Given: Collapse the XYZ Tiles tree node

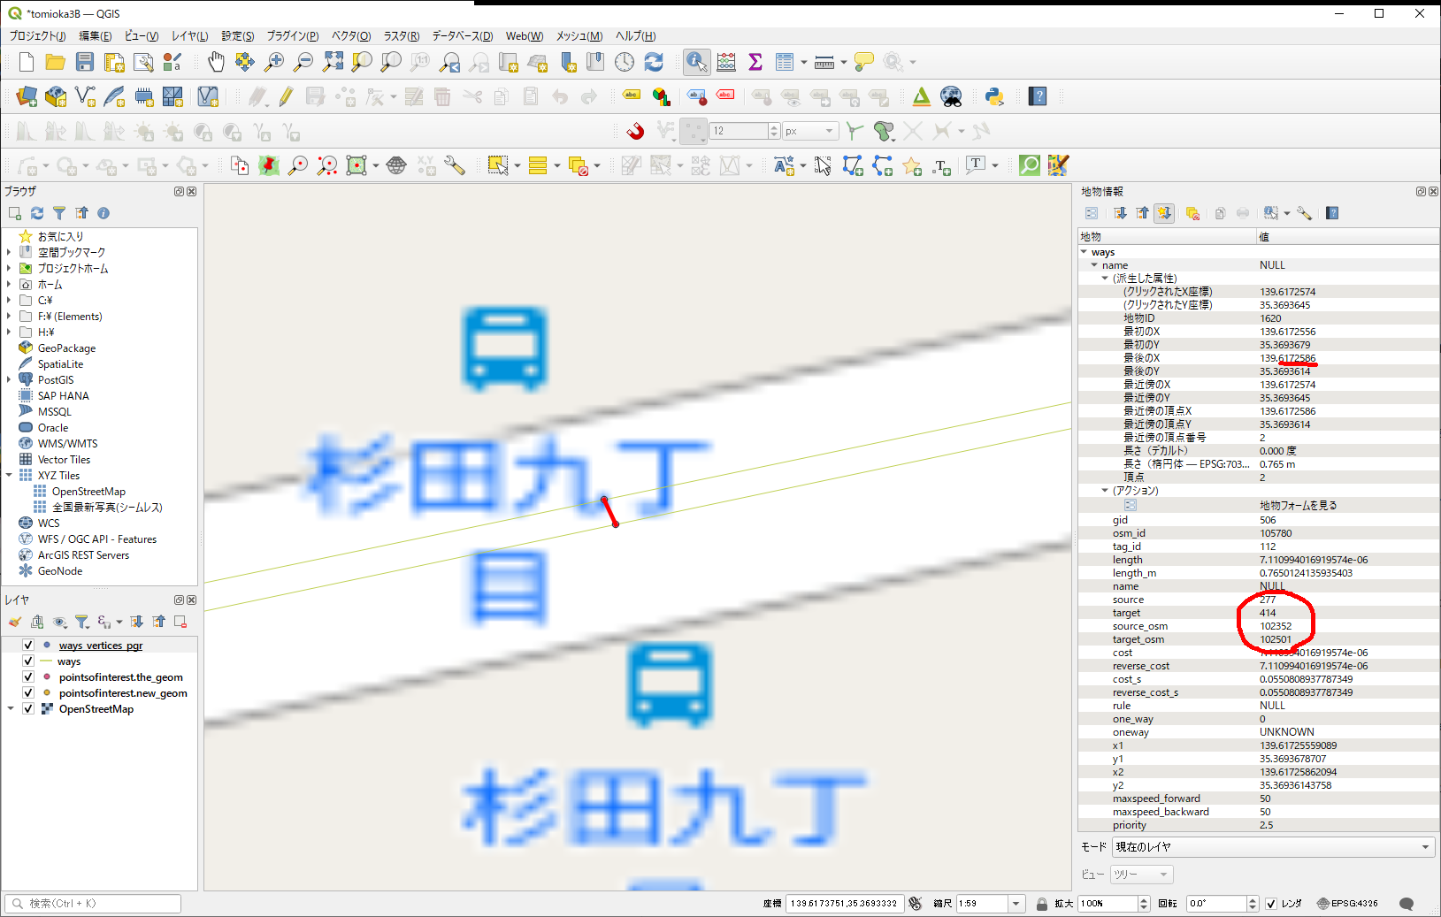Looking at the screenshot, I should point(10,476).
